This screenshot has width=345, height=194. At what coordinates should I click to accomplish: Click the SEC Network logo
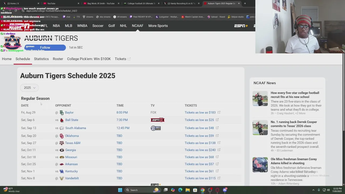pos(156,128)
